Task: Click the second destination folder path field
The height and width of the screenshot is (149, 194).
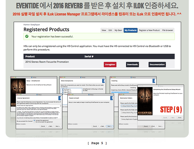Action: (129, 113)
